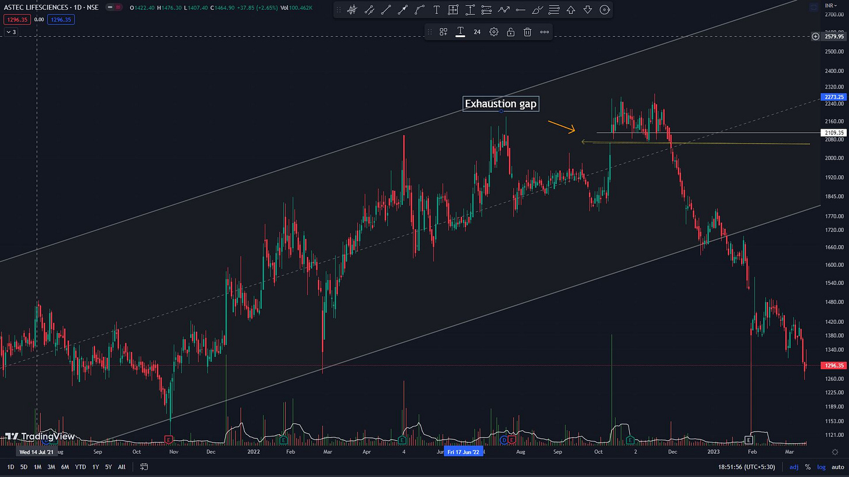849x477 pixels.
Task: Click earnings E marker near Feb 2023
Action: click(749, 439)
